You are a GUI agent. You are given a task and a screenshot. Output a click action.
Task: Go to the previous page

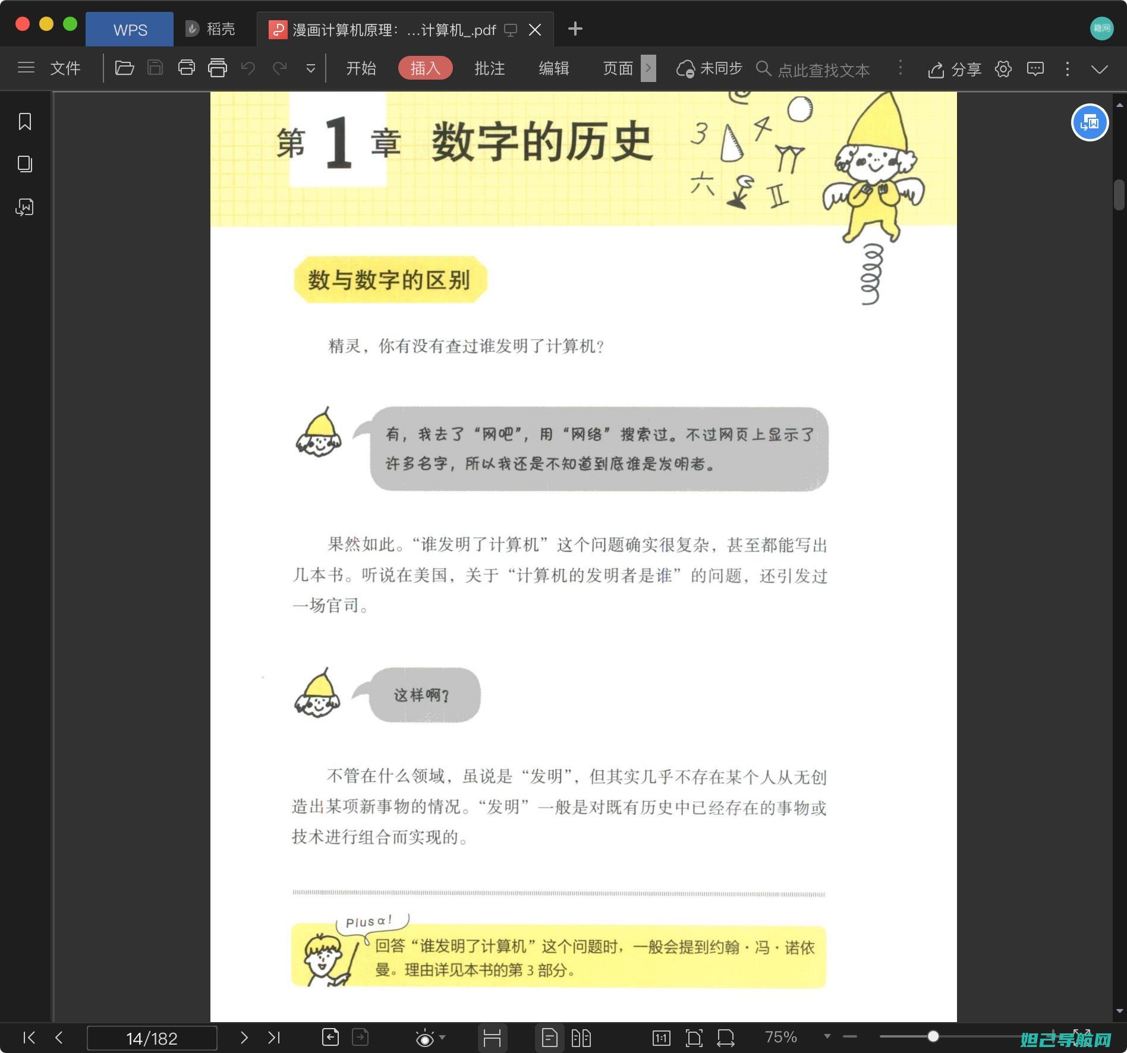click(59, 1038)
